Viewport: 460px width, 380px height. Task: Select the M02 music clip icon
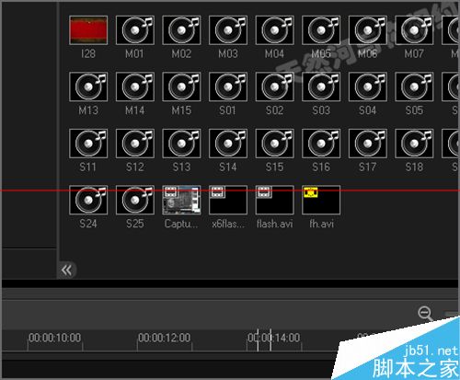pos(181,30)
